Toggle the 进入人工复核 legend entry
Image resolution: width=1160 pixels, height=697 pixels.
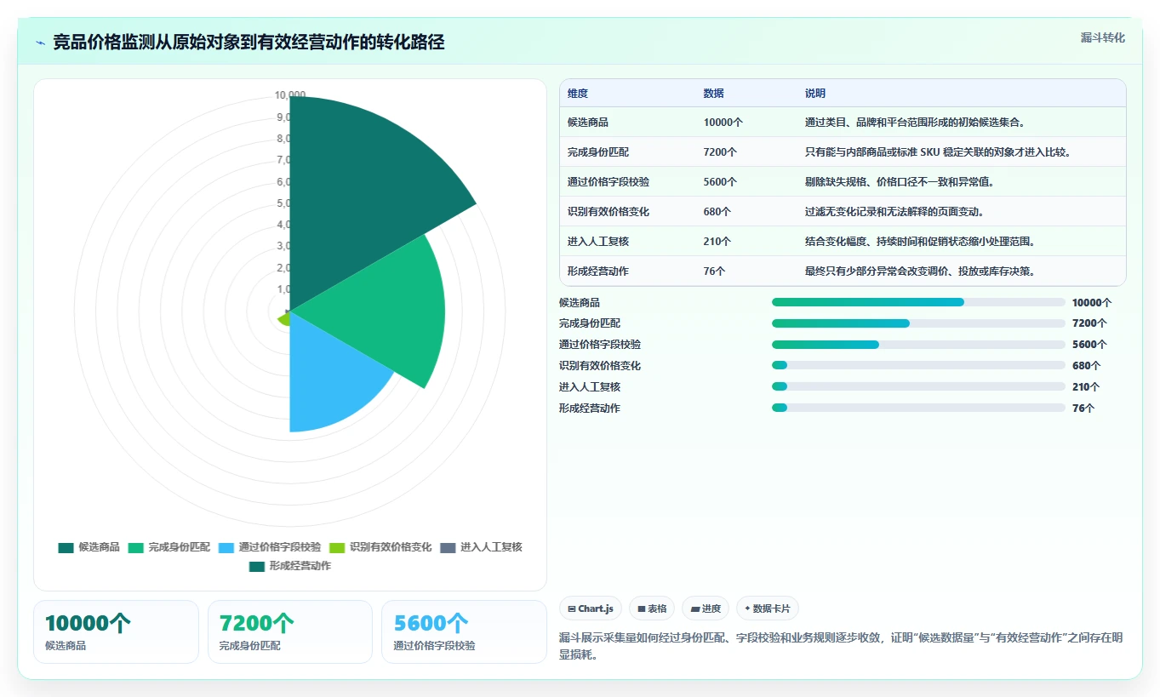click(481, 547)
